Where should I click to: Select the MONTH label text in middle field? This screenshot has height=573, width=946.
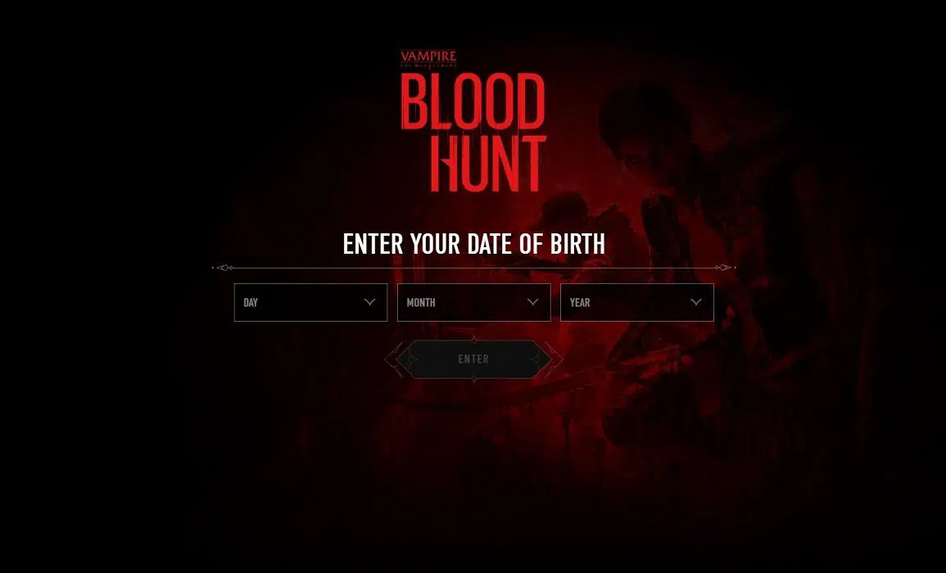(420, 303)
